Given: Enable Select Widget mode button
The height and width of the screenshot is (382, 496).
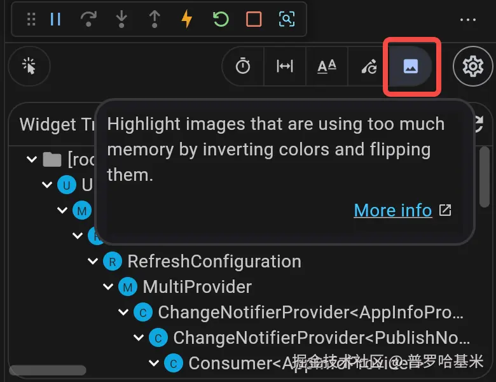Looking at the screenshot, I should coord(29,66).
